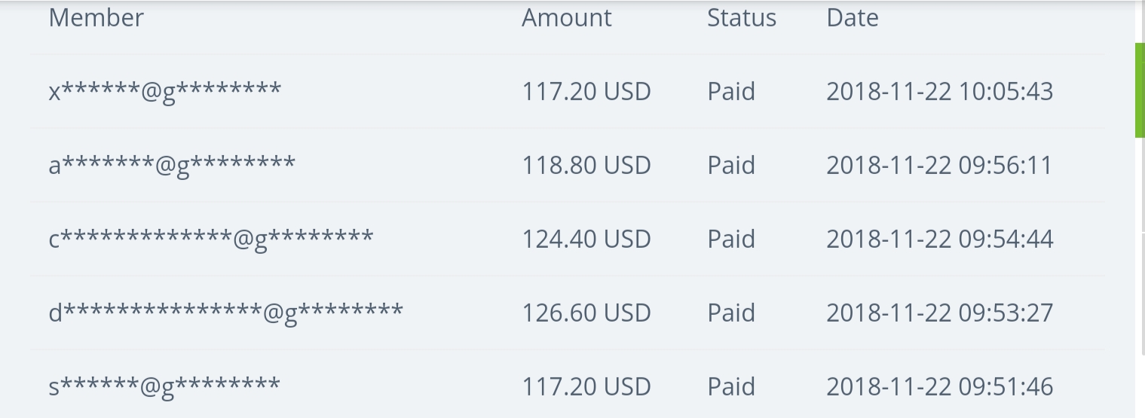Click Paid status for 126.60 USD row
This screenshot has height=418, width=1145.
[730, 313]
